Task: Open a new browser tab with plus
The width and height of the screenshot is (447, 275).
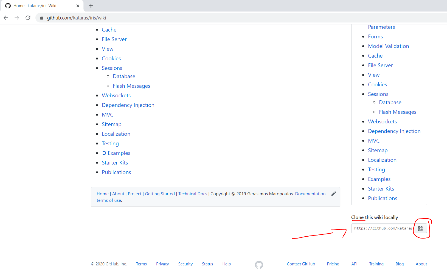Action: [91, 6]
